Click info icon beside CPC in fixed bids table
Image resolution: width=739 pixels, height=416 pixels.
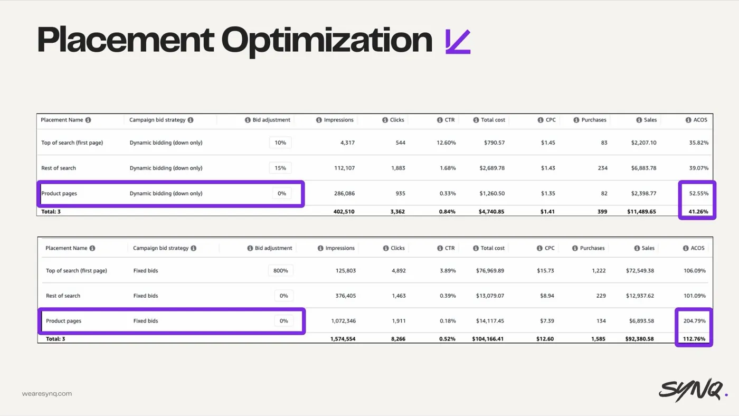[x=539, y=248]
